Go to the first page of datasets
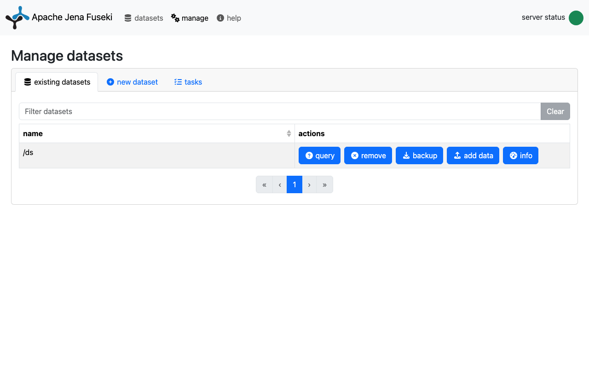The height and width of the screenshot is (368, 589). (x=264, y=184)
